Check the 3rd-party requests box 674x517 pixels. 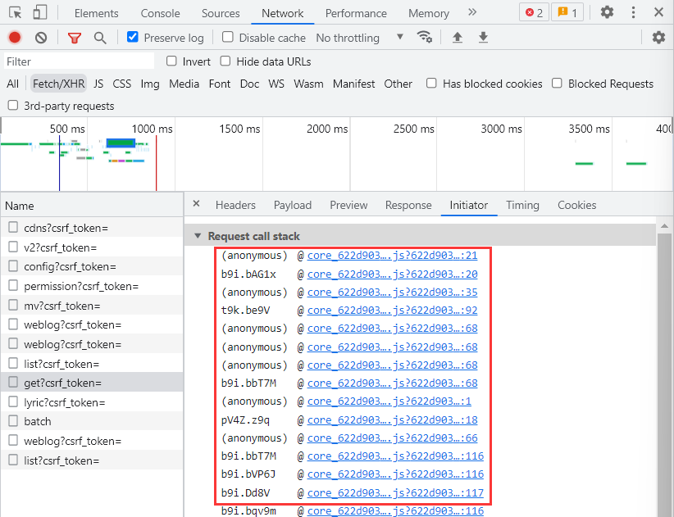(x=13, y=106)
